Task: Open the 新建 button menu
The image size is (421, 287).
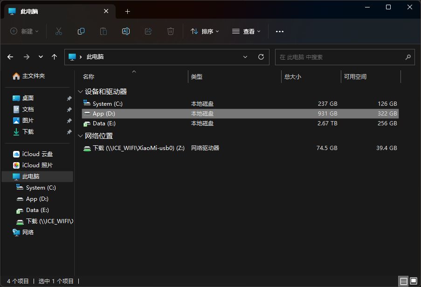Action: pyautogui.click(x=24, y=31)
